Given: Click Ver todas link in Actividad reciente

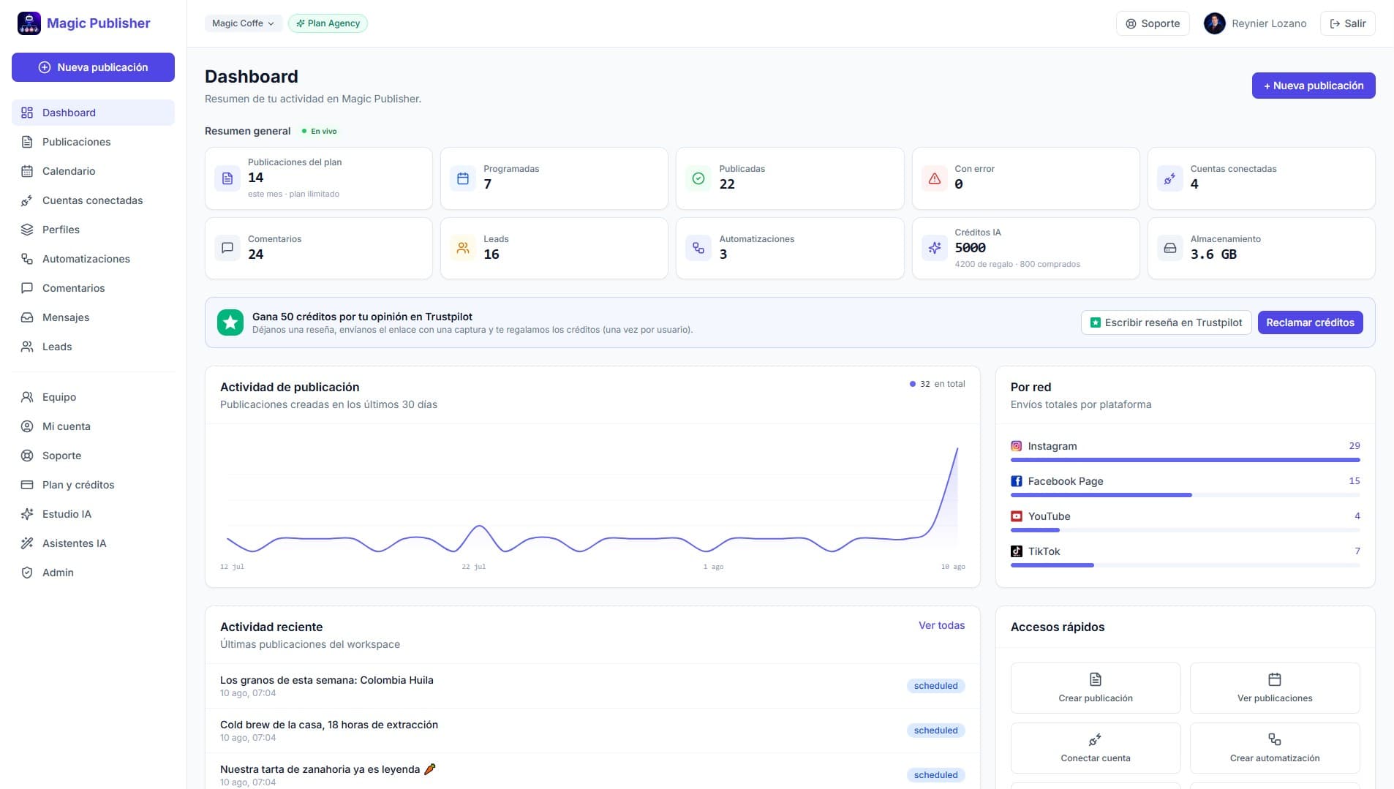Looking at the screenshot, I should [941, 625].
